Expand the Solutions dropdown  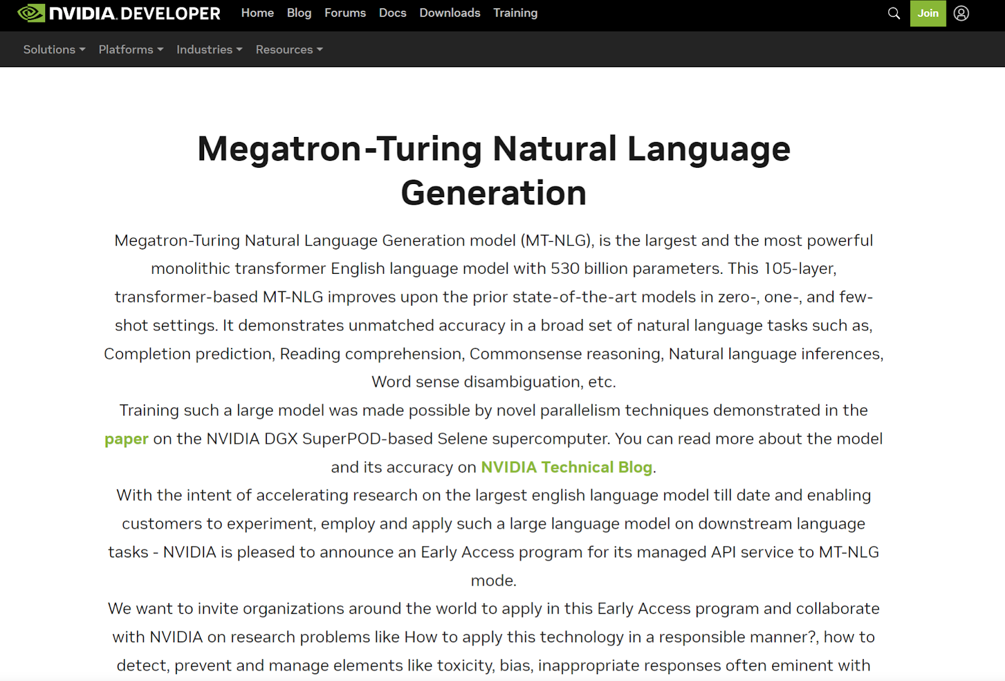(x=54, y=50)
